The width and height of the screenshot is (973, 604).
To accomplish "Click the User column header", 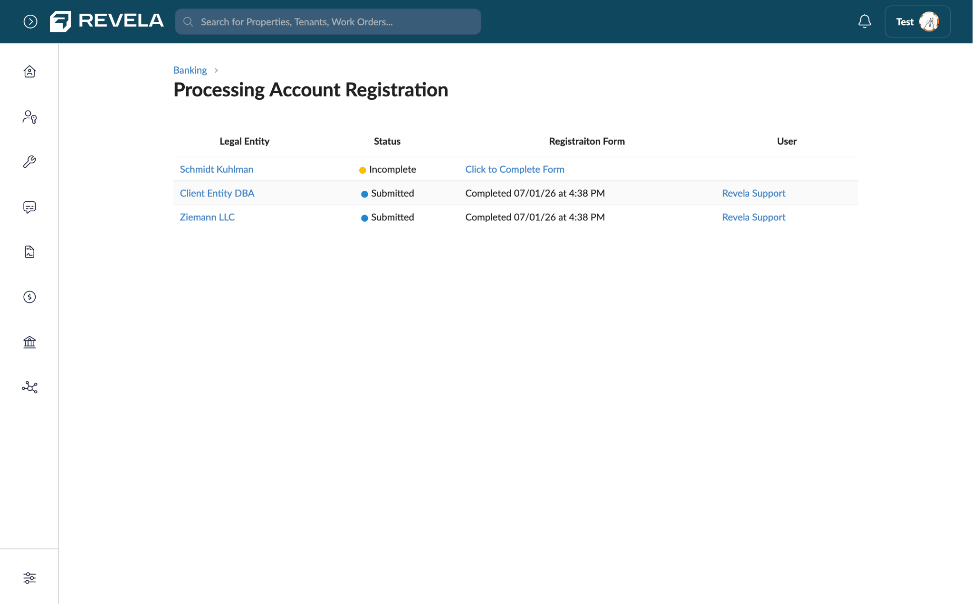I will pos(786,141).
